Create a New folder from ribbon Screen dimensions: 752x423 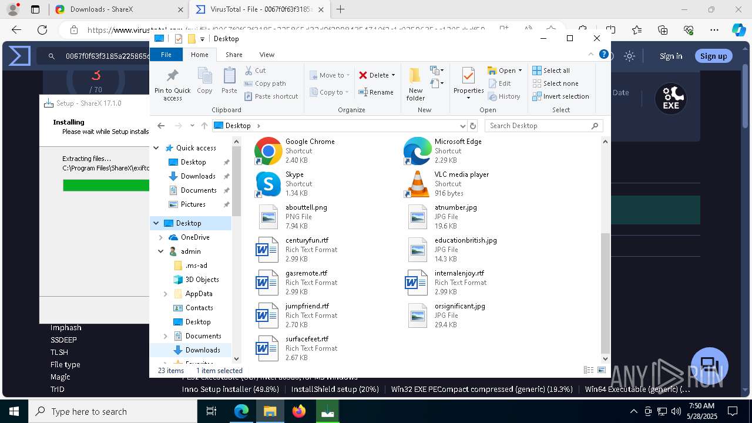[x=415, y=84]
